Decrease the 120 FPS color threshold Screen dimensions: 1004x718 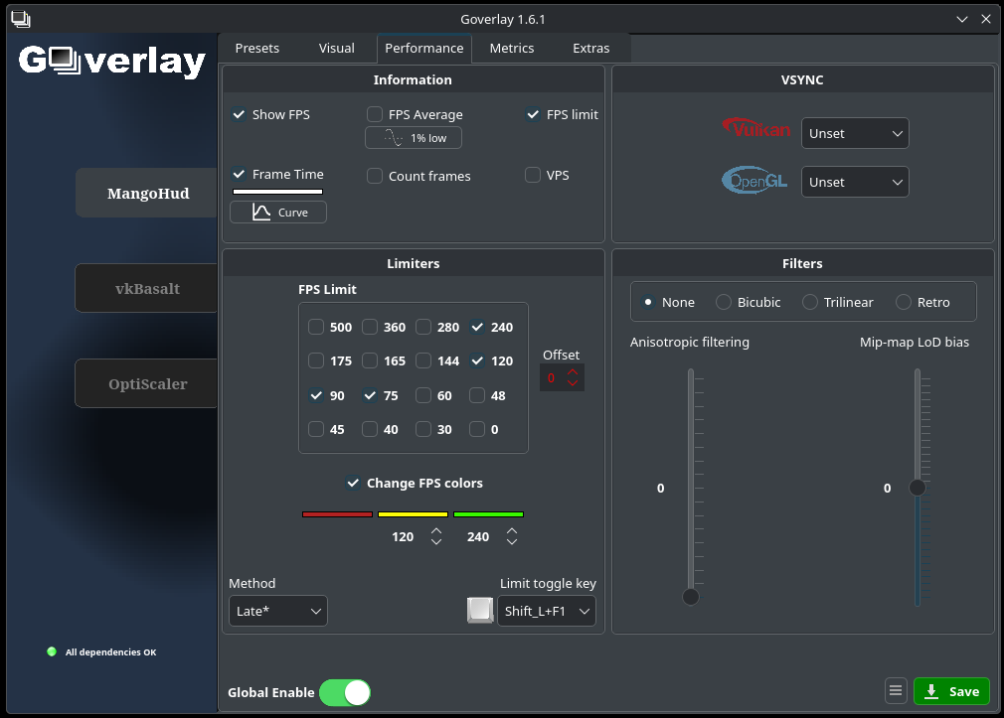(x=436, y=541)
